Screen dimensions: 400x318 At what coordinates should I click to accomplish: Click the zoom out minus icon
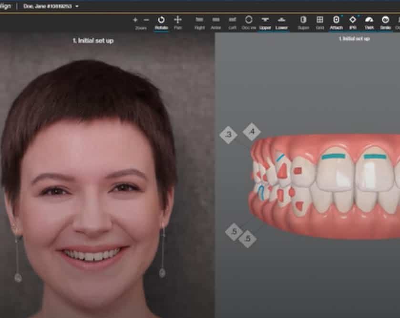tap(146, 20)
